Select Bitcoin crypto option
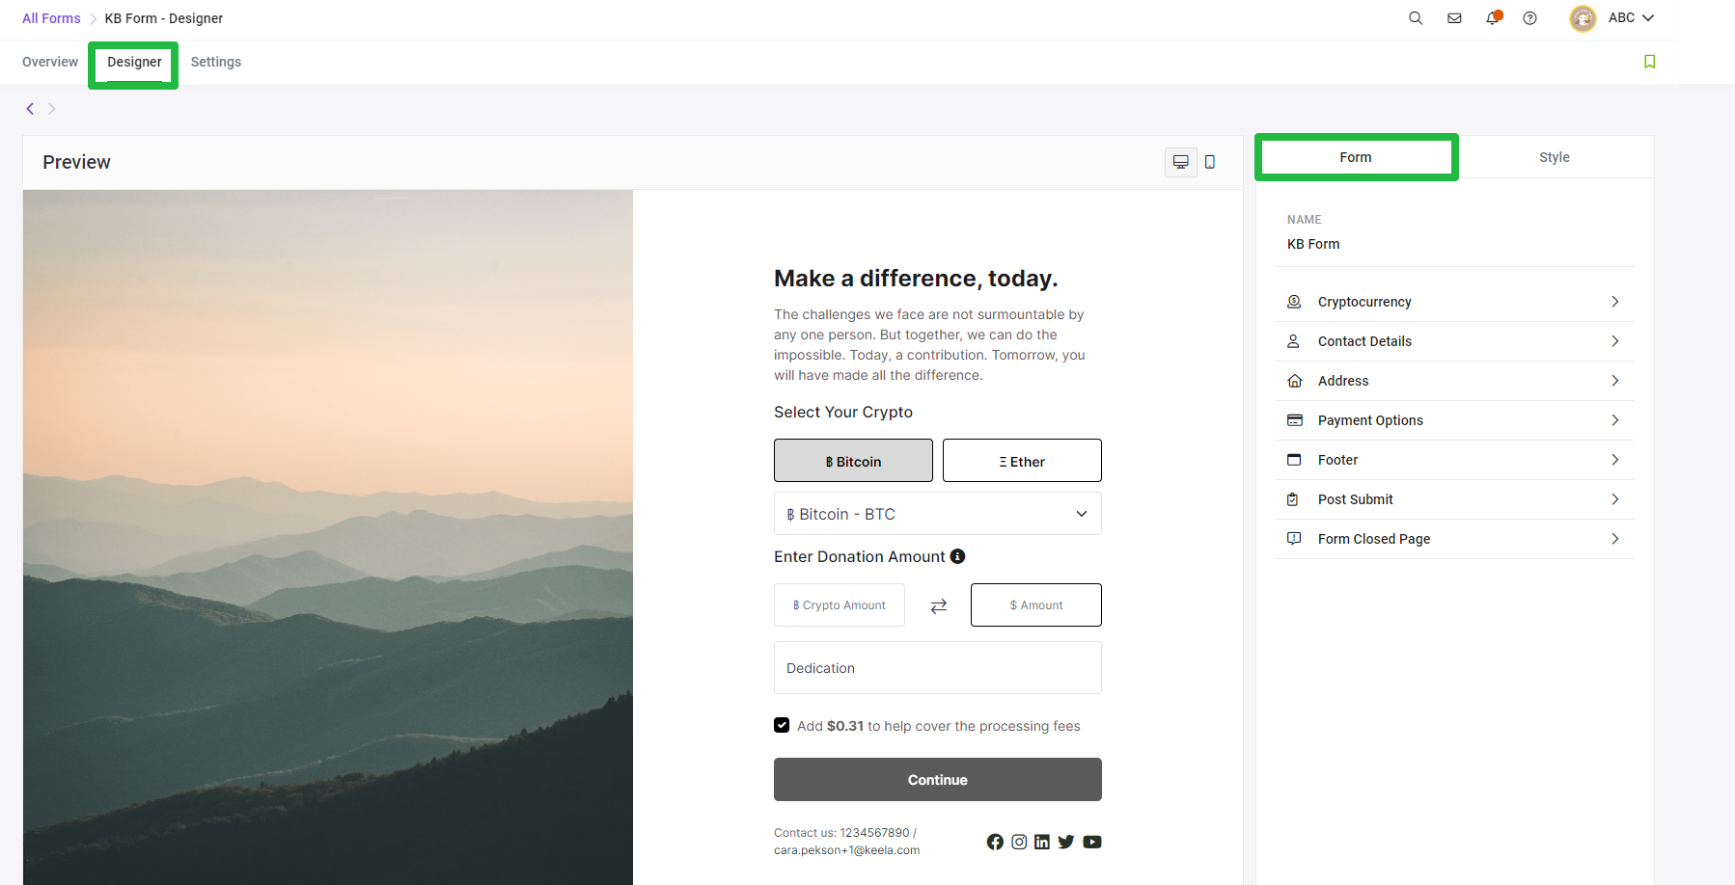This screenshot has height=885, width=1735. [x=853, y=461]
